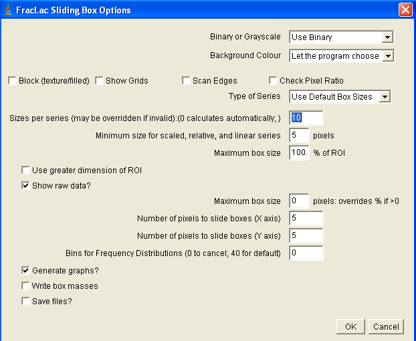Open the Binary or Grayscale dropdown

click(342, 37)
